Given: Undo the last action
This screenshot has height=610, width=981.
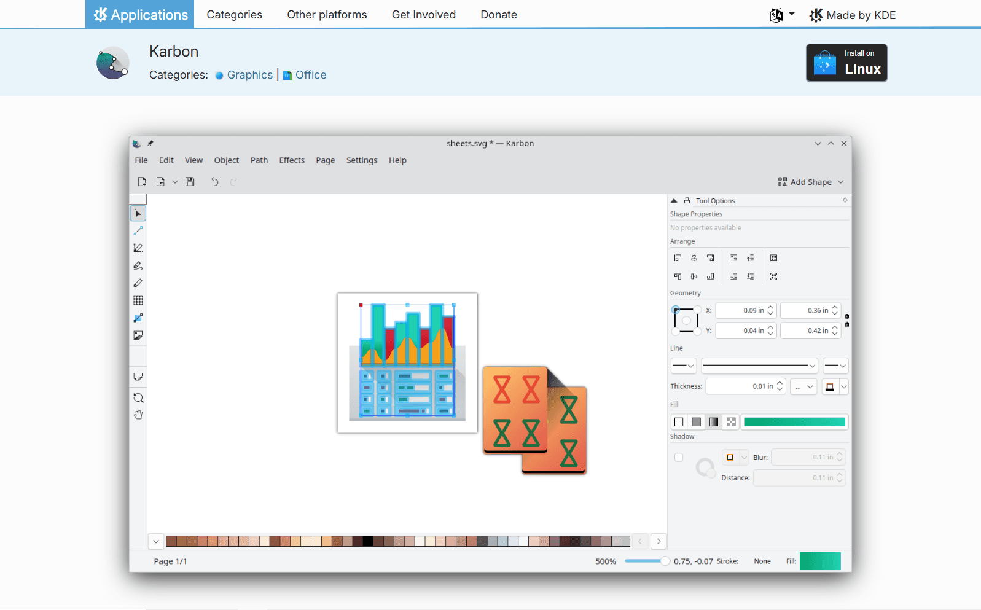Looking at the screenshot, I should pos(214,182).
